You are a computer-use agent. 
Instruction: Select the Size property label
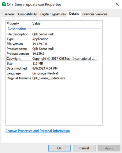pyautogui.click(x=9, y=64)
